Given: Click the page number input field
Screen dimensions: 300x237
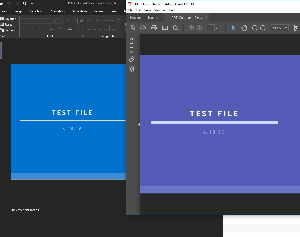Looking at the screenshot, I should [211, 28].
